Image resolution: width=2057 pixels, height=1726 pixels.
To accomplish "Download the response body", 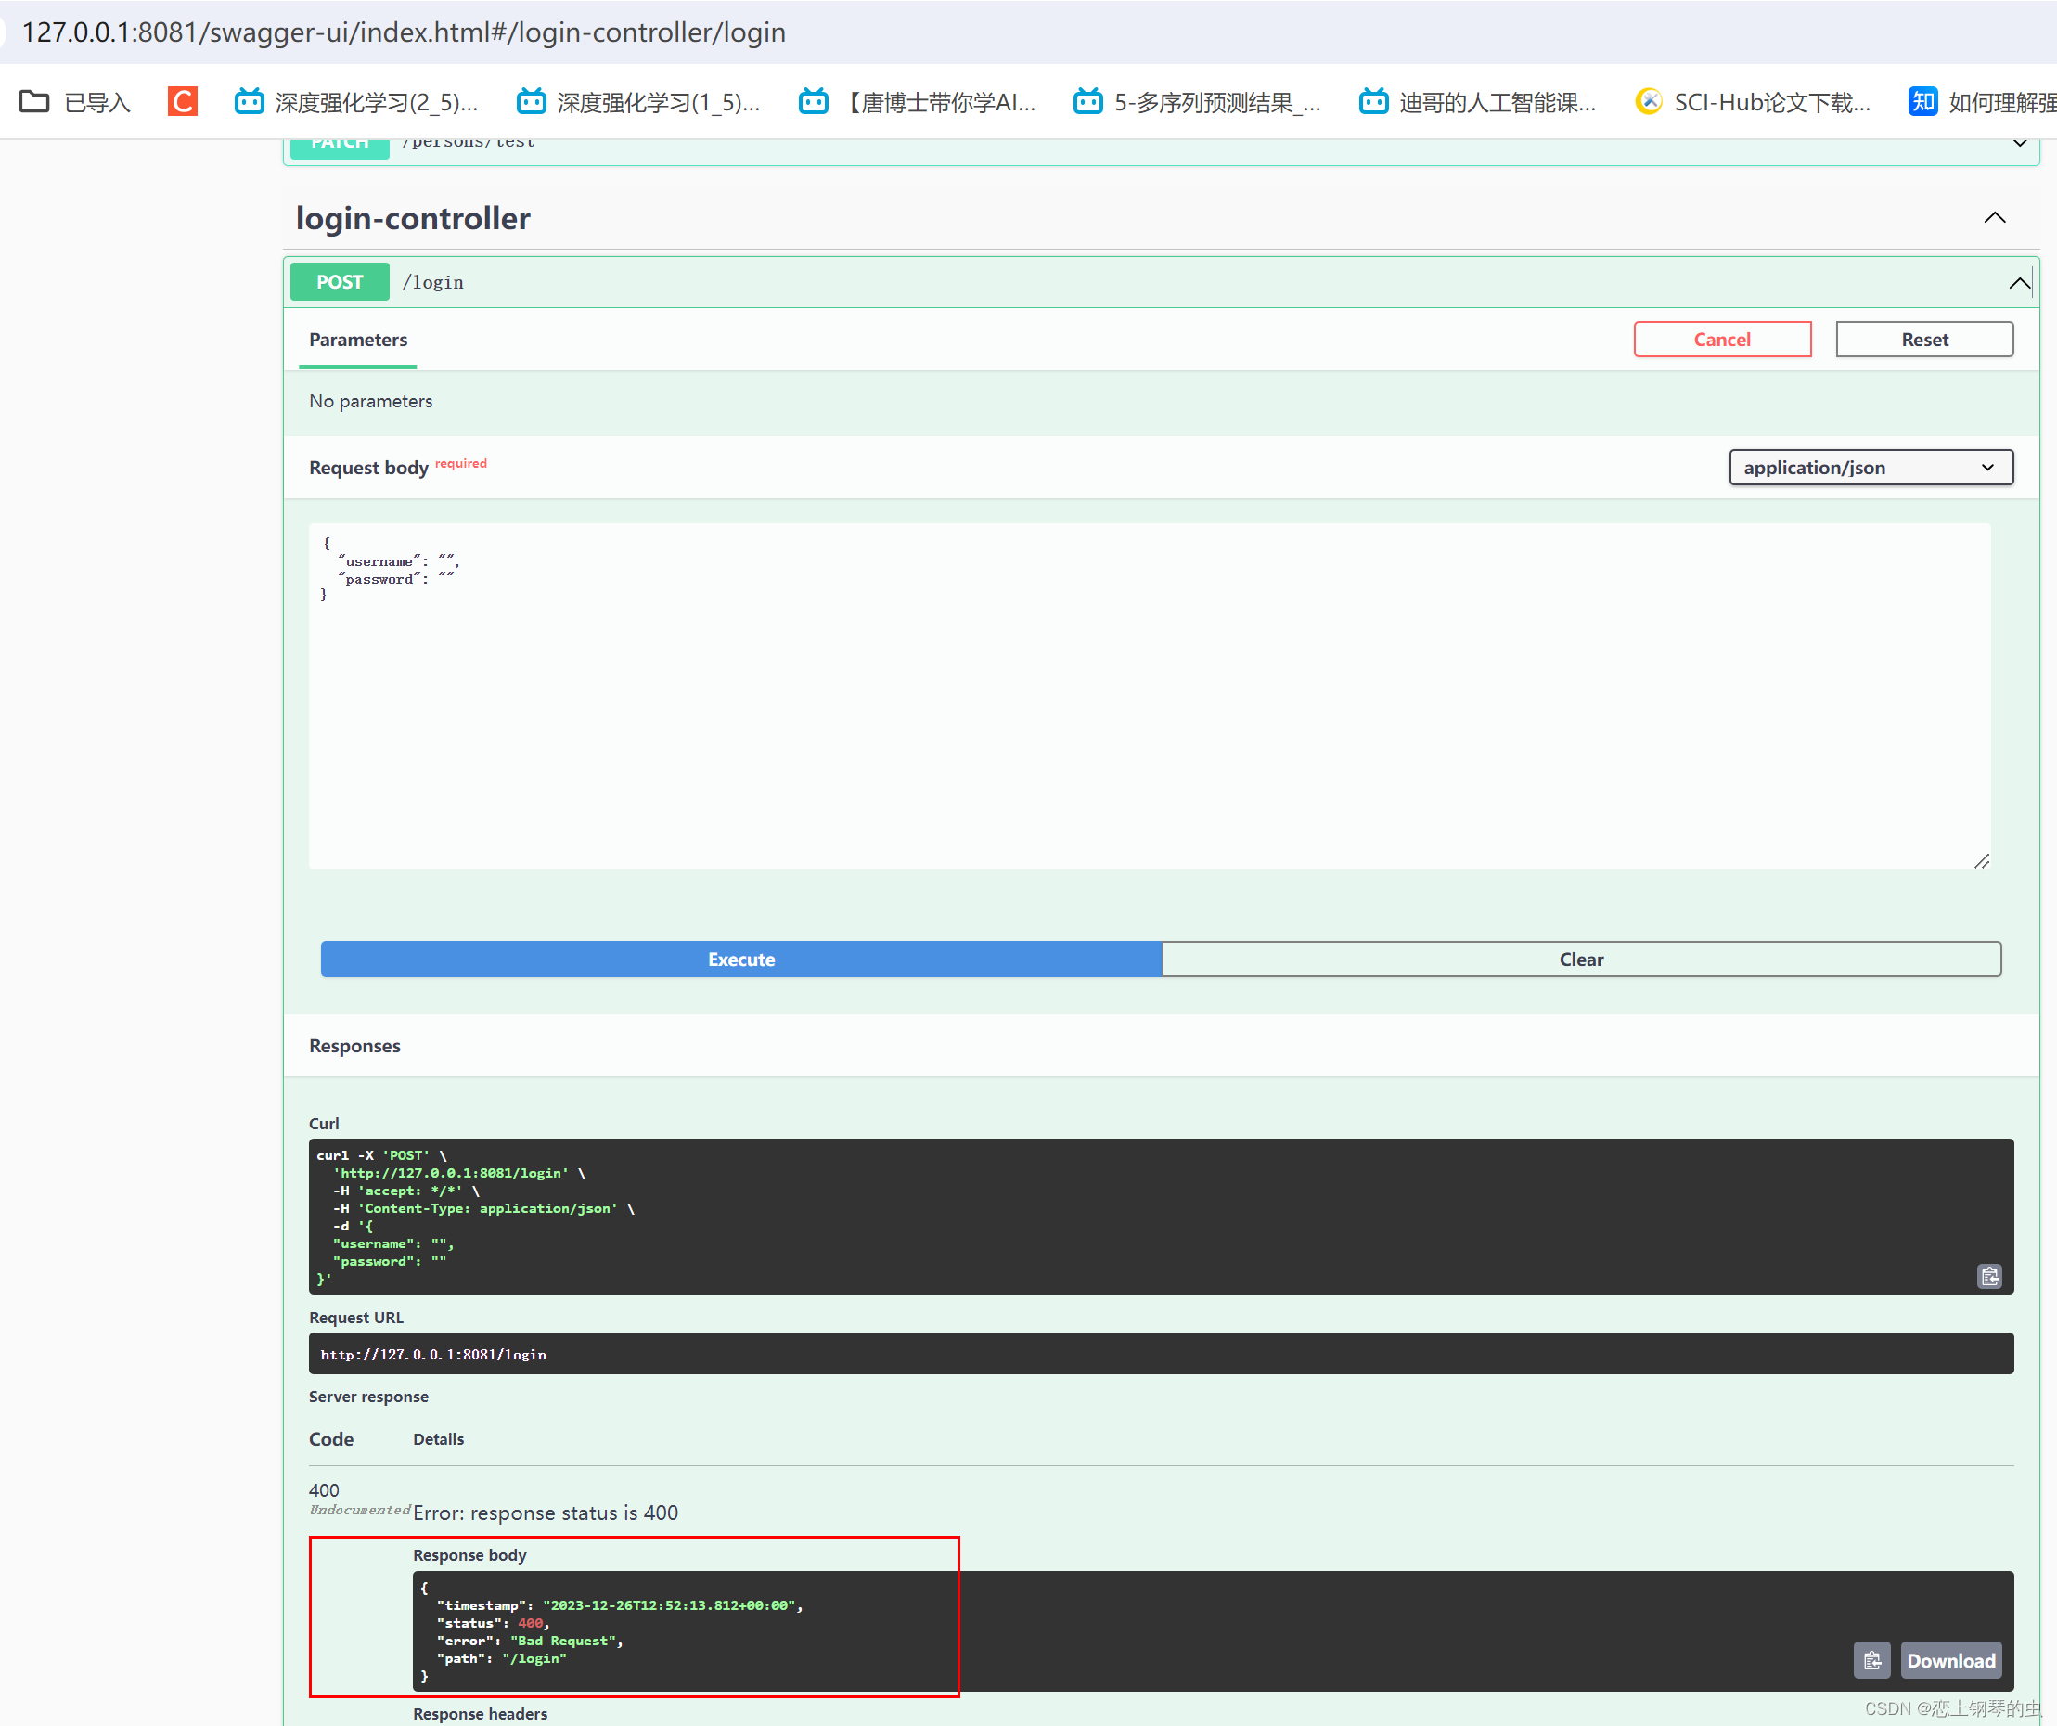I will (1949, 1660).
